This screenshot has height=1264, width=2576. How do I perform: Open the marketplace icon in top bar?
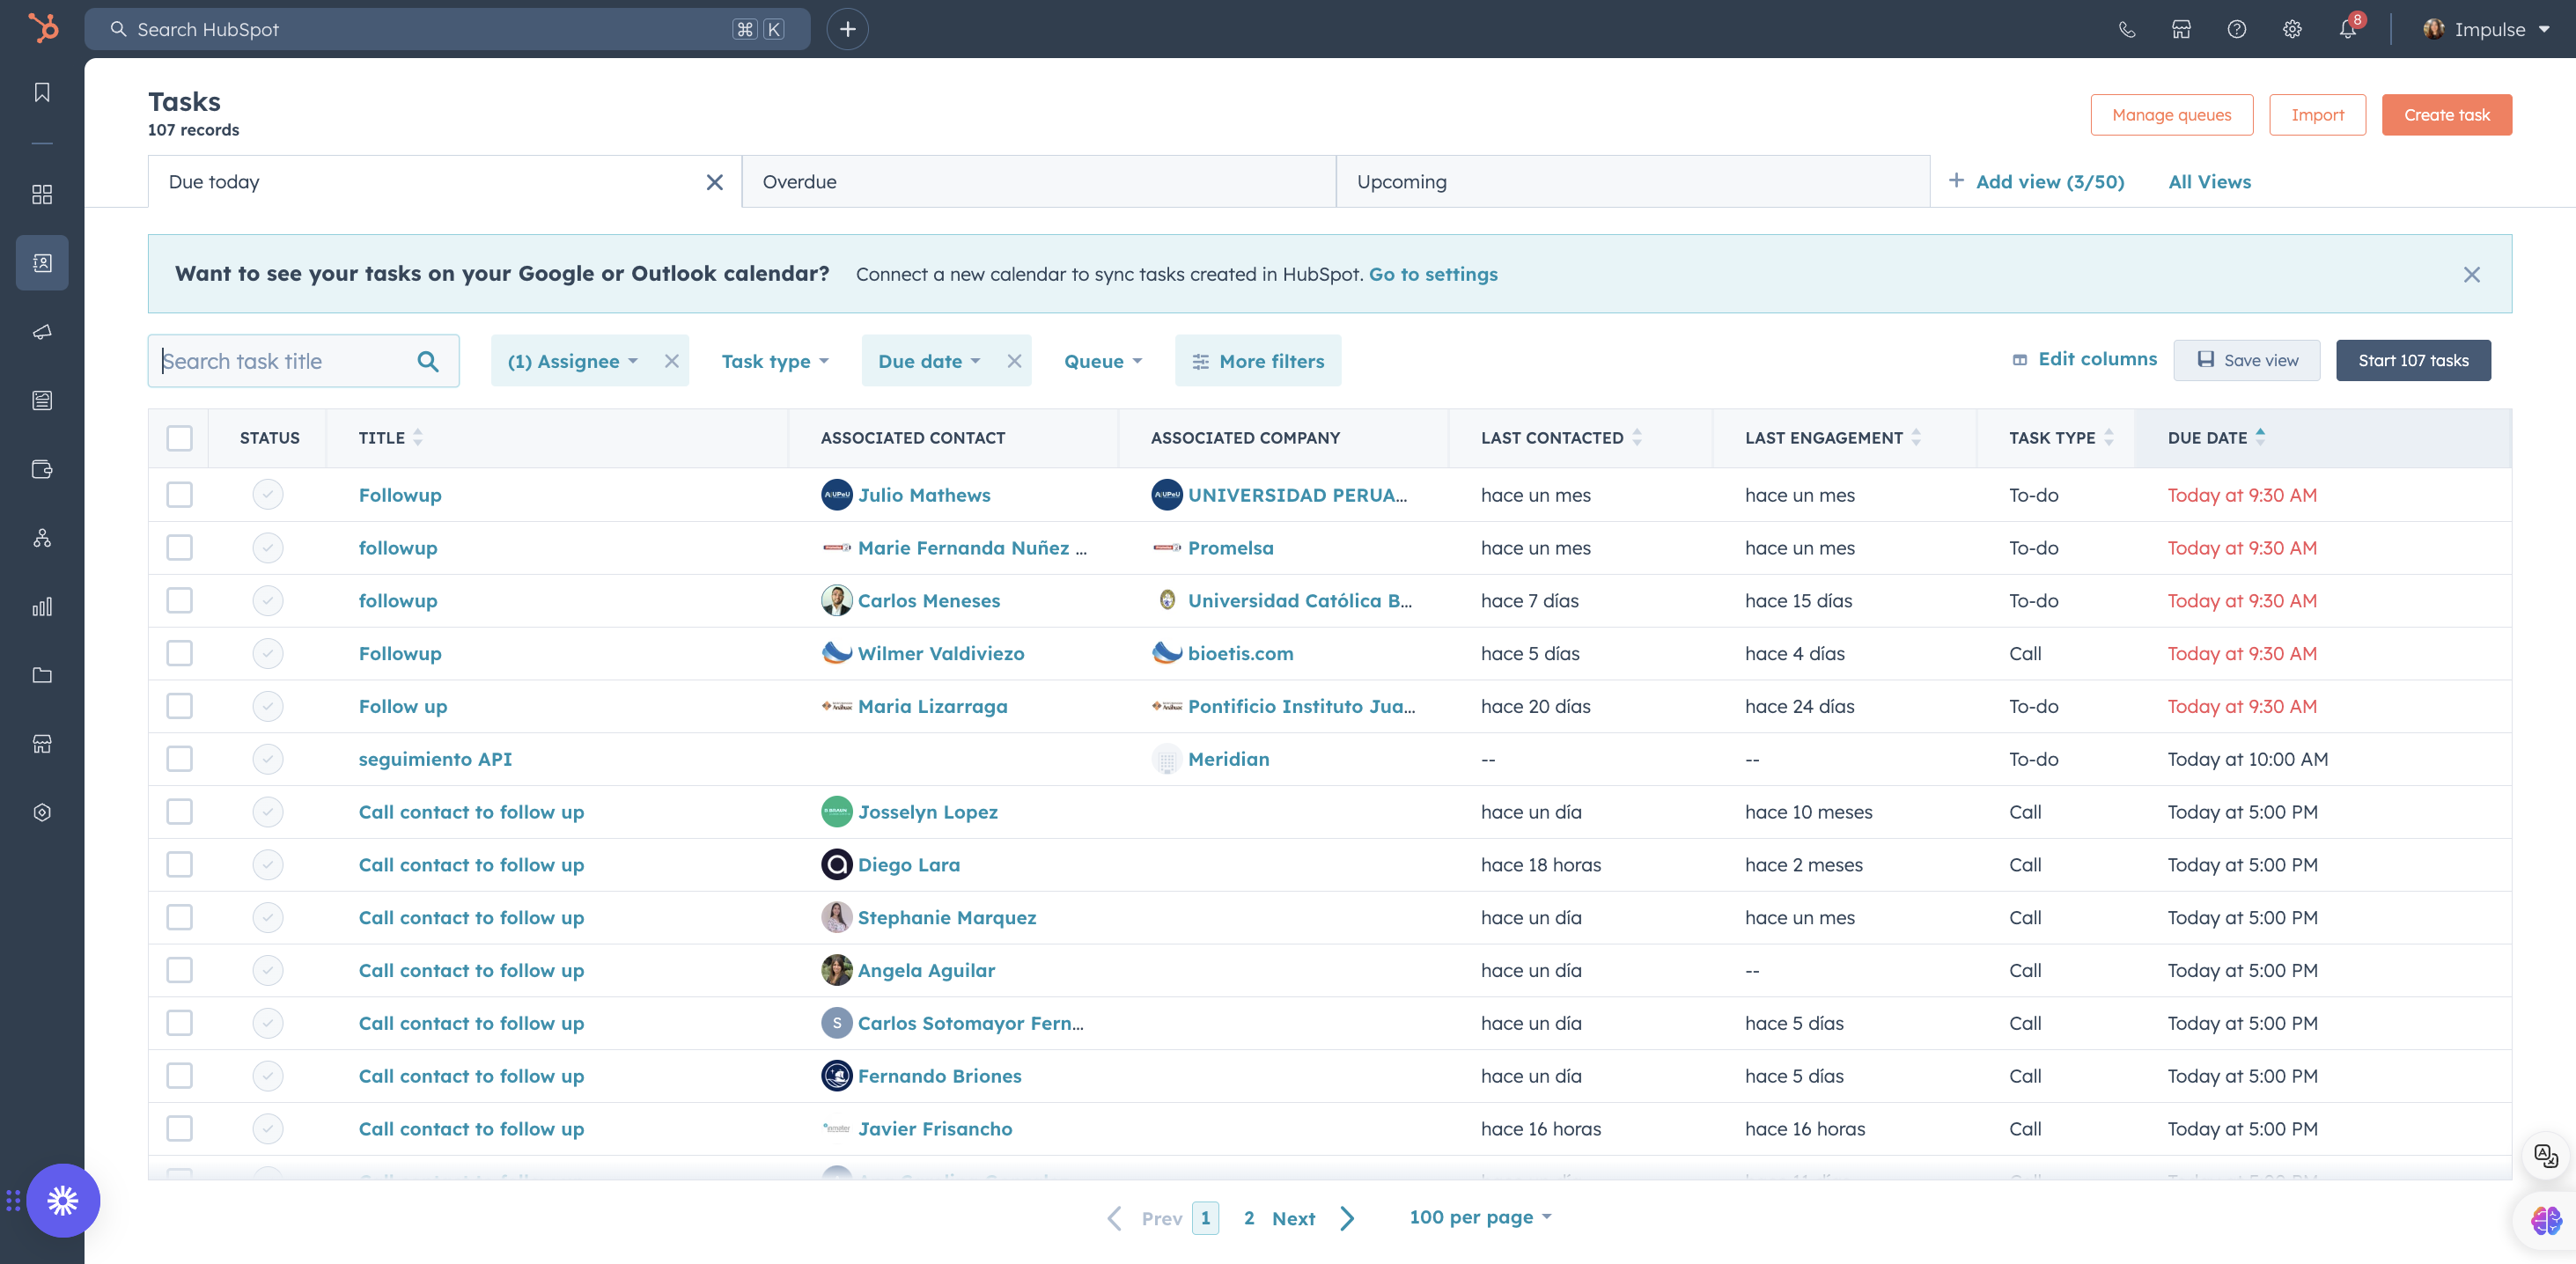click(x=2181, y=29)
